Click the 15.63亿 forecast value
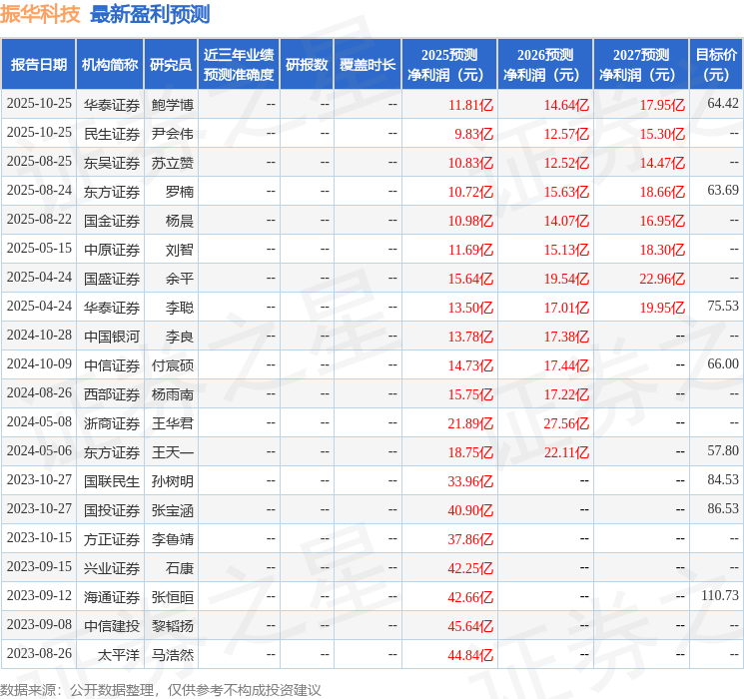This screenshot has height=699, width=744. 566,192
